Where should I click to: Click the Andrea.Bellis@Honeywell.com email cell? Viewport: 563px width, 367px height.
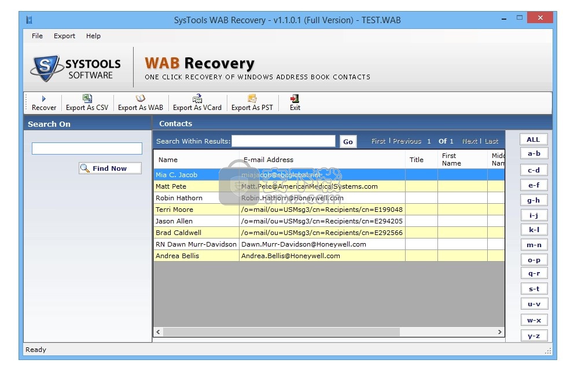click(322, 256)
